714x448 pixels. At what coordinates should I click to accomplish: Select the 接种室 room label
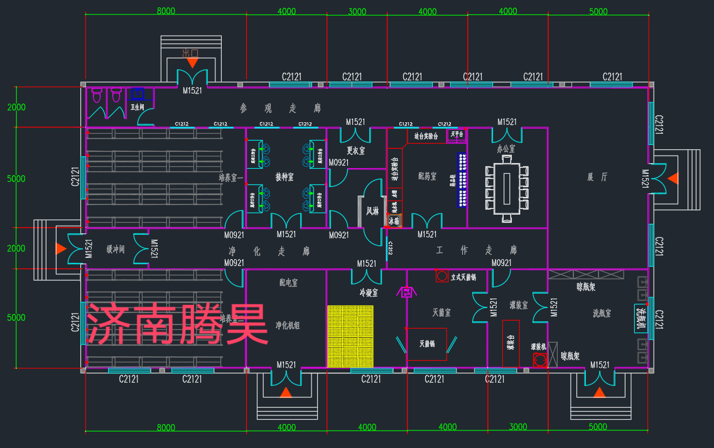pos(284,177)
